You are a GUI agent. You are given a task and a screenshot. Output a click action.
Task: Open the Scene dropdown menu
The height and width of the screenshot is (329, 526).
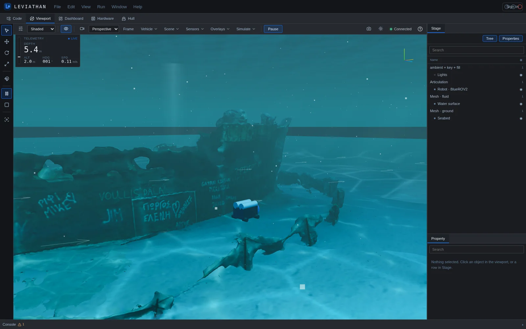point(171,29)
